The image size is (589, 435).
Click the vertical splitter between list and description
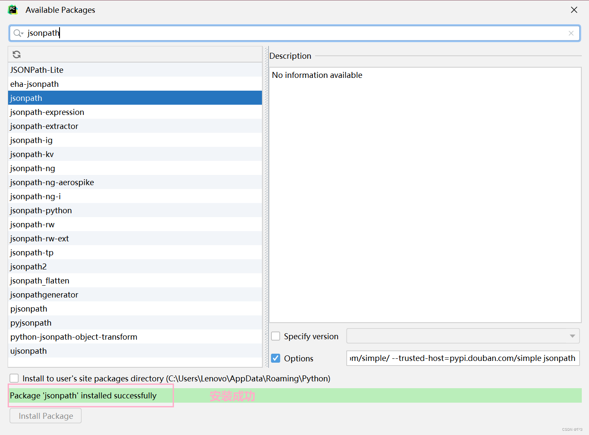click(x=267, y=206)
